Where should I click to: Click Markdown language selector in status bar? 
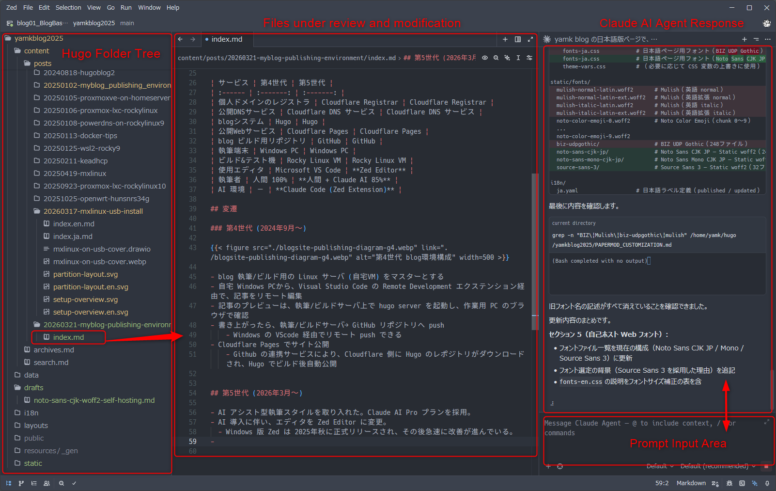691,483
